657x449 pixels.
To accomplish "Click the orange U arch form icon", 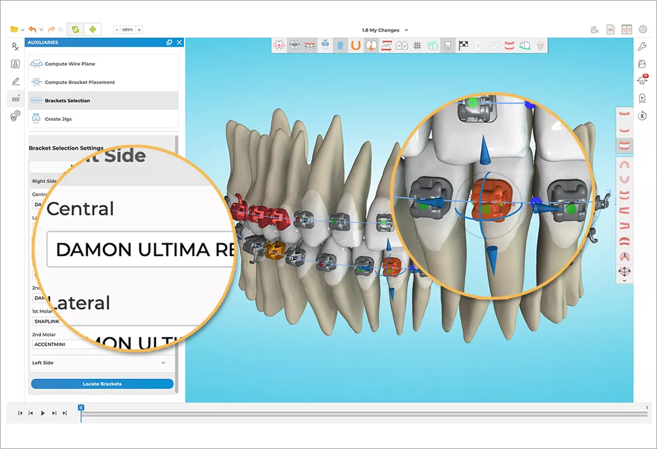I will 356,45.
